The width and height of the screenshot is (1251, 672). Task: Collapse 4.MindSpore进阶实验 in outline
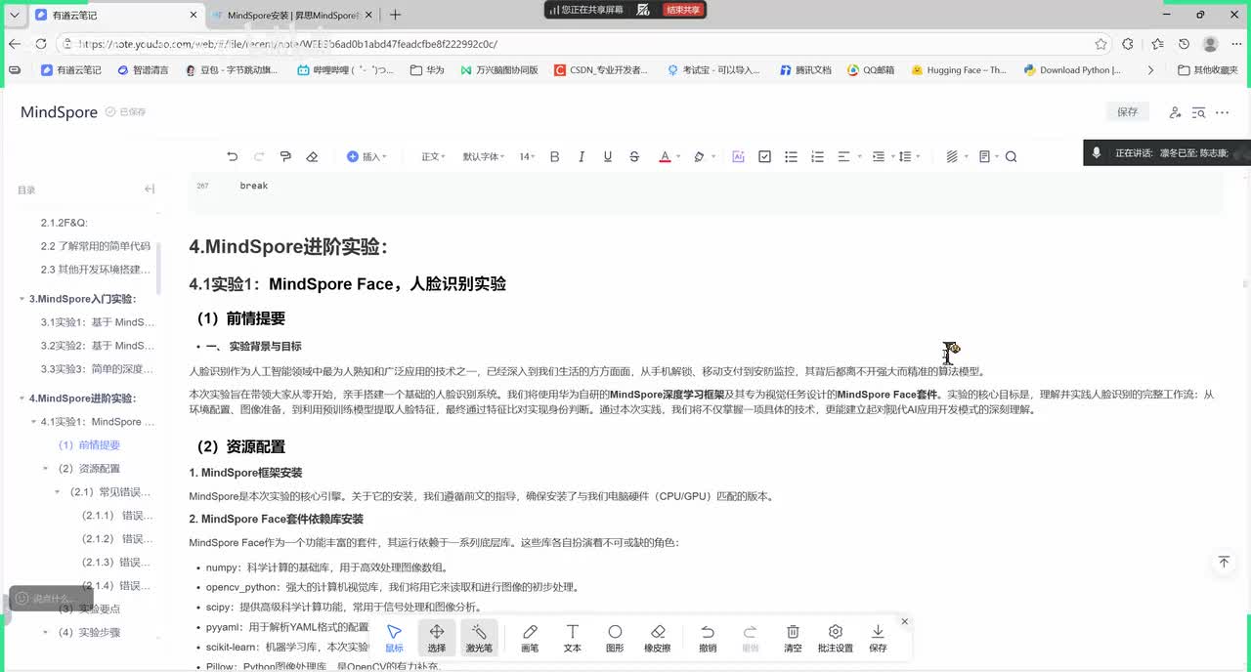pos(22,399)
